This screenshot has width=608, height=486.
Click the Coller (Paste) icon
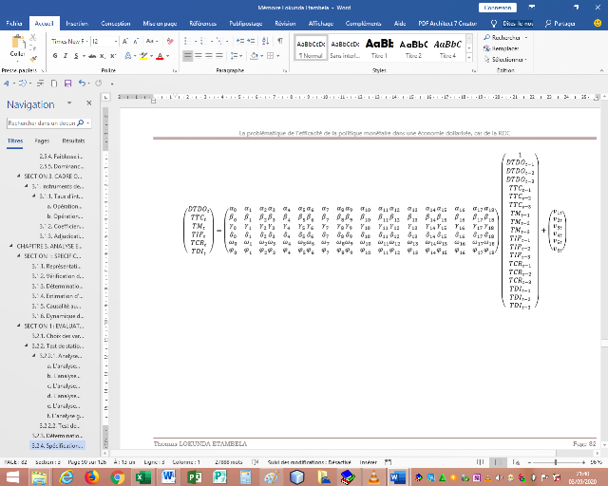(17, 45)
